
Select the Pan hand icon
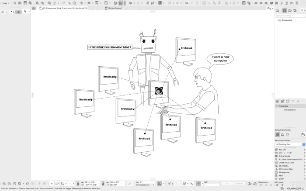pyautogui.click(x=14, y=184)
